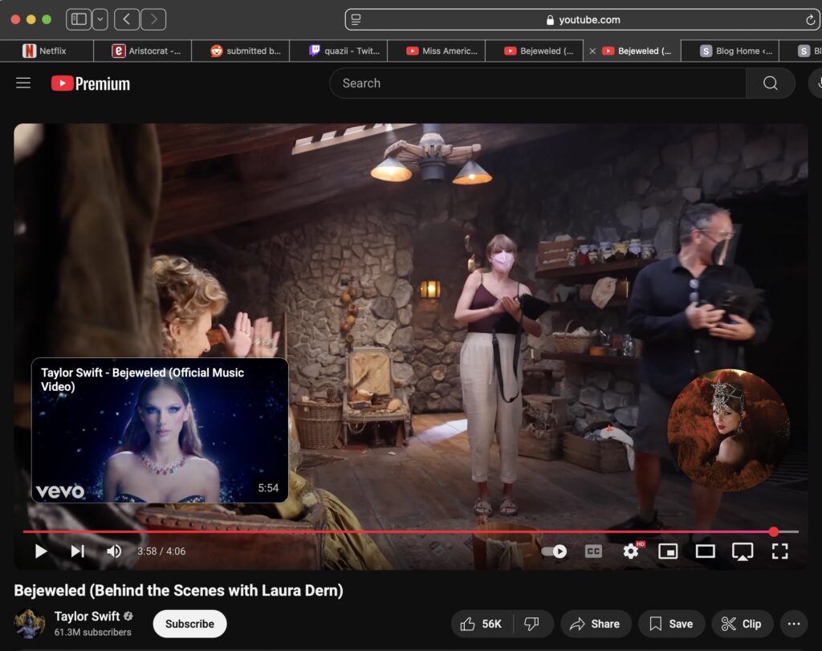822x651 pixels.
Task: Switch to the Aristocrat tab
Action: tap(143, 51)
